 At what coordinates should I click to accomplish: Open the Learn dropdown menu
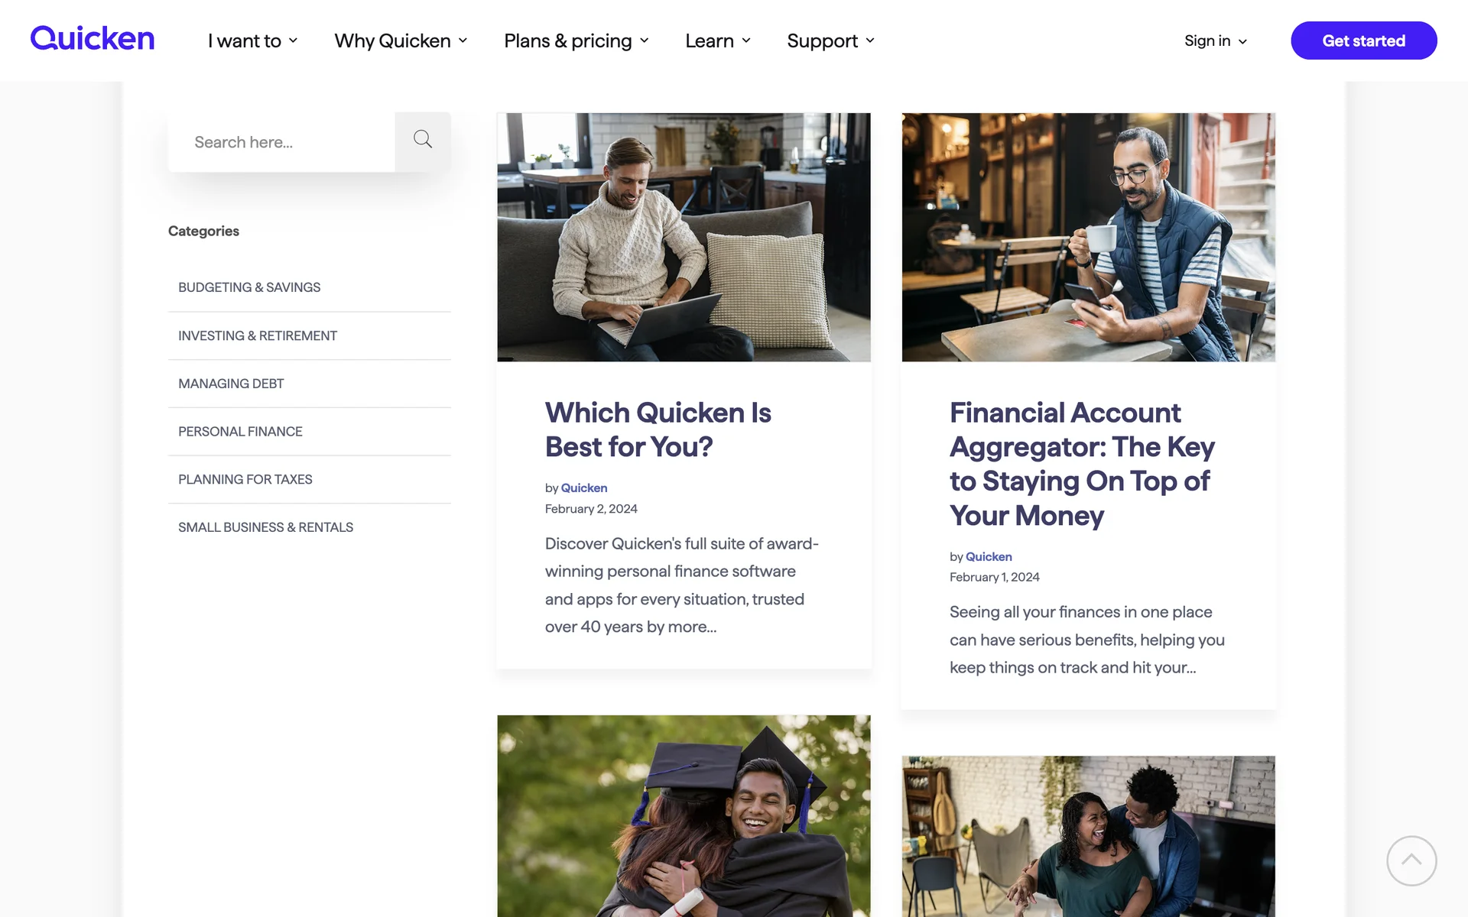click(x=717, y=41)
